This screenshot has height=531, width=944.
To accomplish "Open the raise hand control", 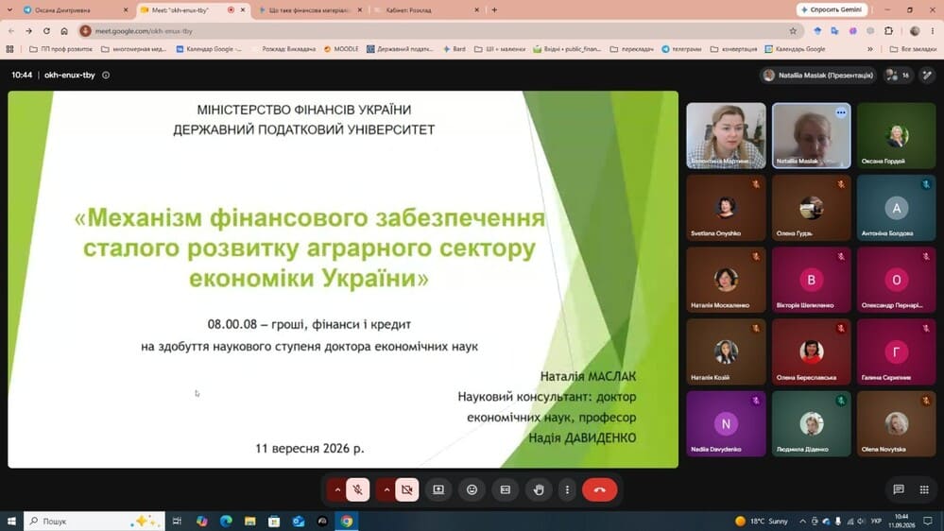I will (539, 490).
